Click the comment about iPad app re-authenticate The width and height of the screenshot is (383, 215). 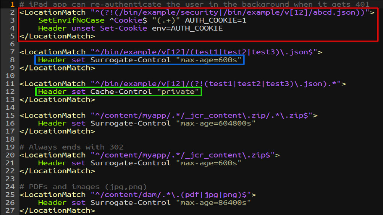click(x=194, y=4)
